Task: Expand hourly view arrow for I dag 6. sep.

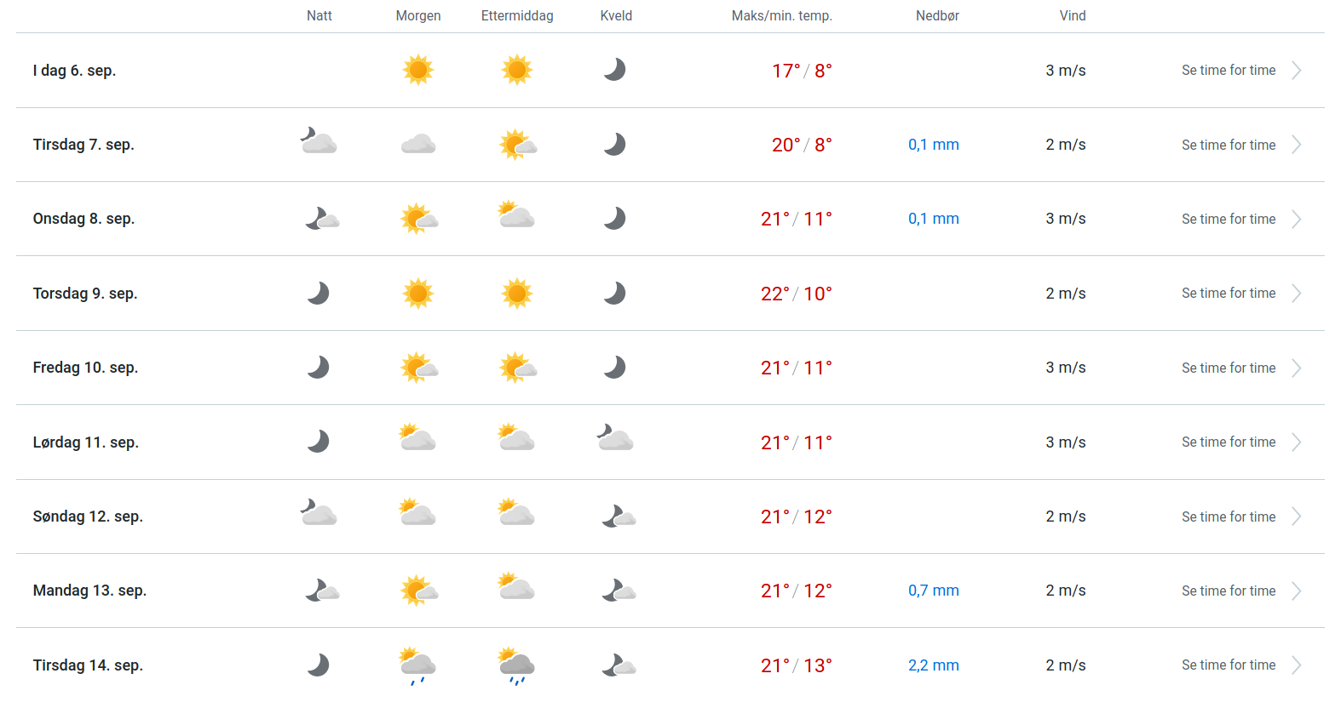Action: coord(1296,71)
